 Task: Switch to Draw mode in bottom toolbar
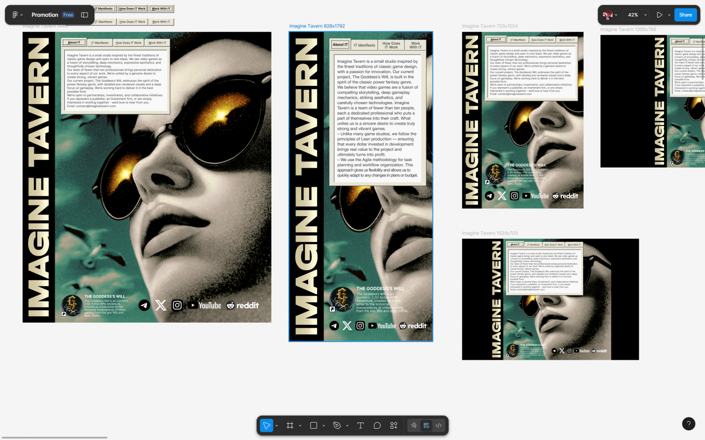(x=414, y=425)
